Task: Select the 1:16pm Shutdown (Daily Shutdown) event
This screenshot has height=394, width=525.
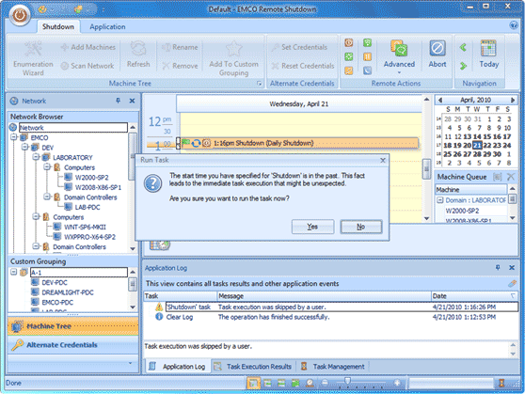Action: tap(298, 143)
